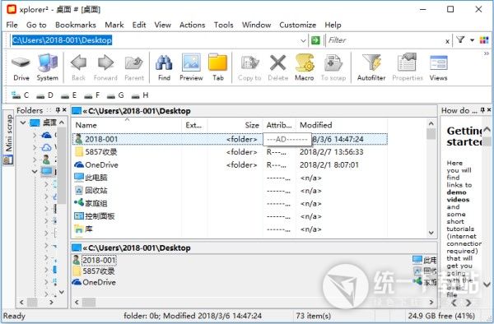
Task: Open the Find binoculars tool
Action: click(164, 67)
